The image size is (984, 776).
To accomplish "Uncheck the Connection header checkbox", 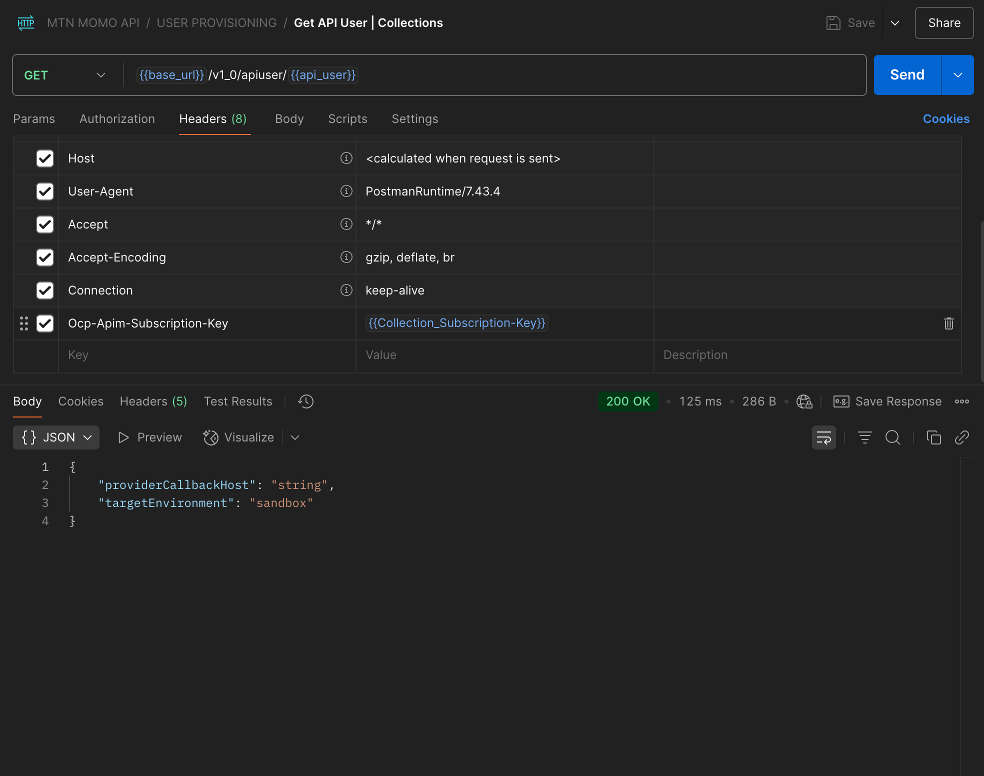I will 45,290.
